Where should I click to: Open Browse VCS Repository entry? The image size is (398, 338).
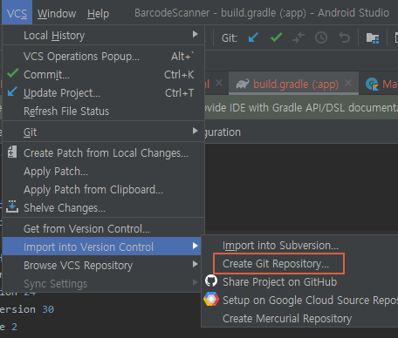click(x=102, y=265)
